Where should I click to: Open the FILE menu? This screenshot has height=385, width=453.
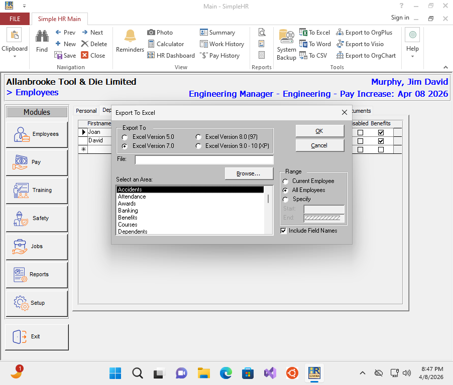tap(15, 19)
